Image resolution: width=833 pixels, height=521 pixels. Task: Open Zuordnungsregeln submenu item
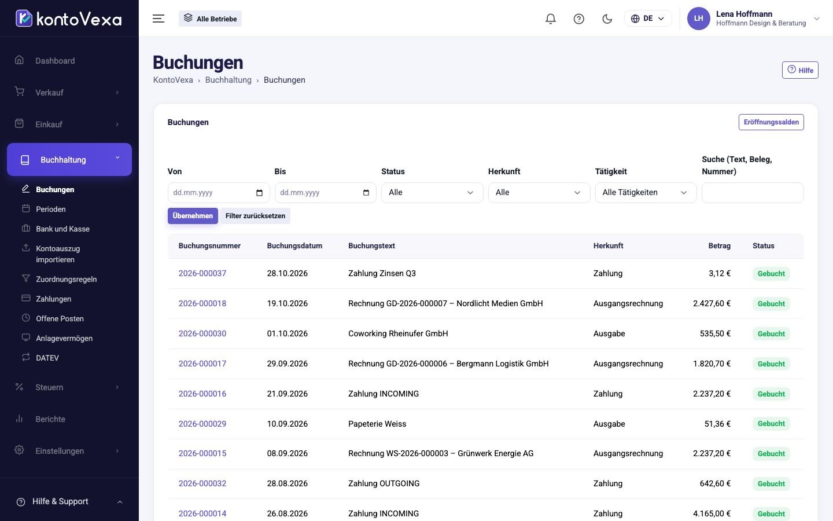66,279
